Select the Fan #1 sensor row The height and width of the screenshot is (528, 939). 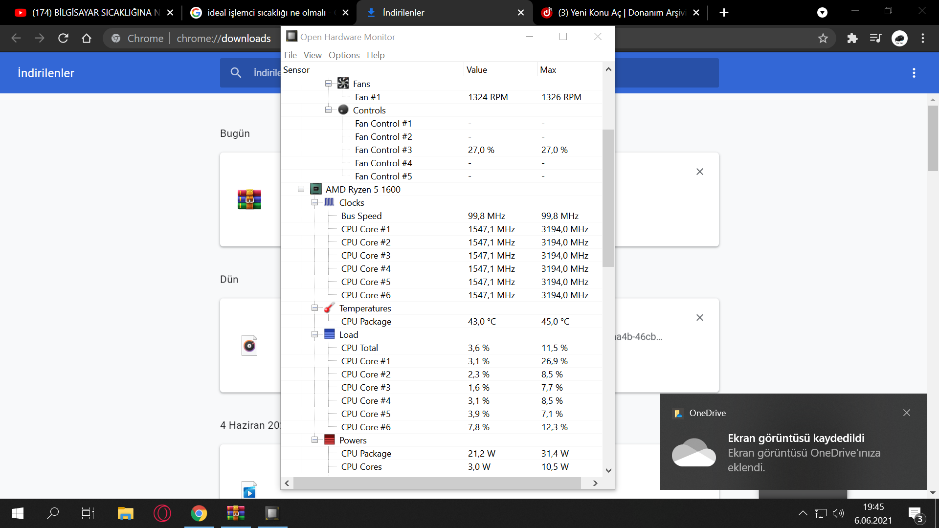(442, 97)
